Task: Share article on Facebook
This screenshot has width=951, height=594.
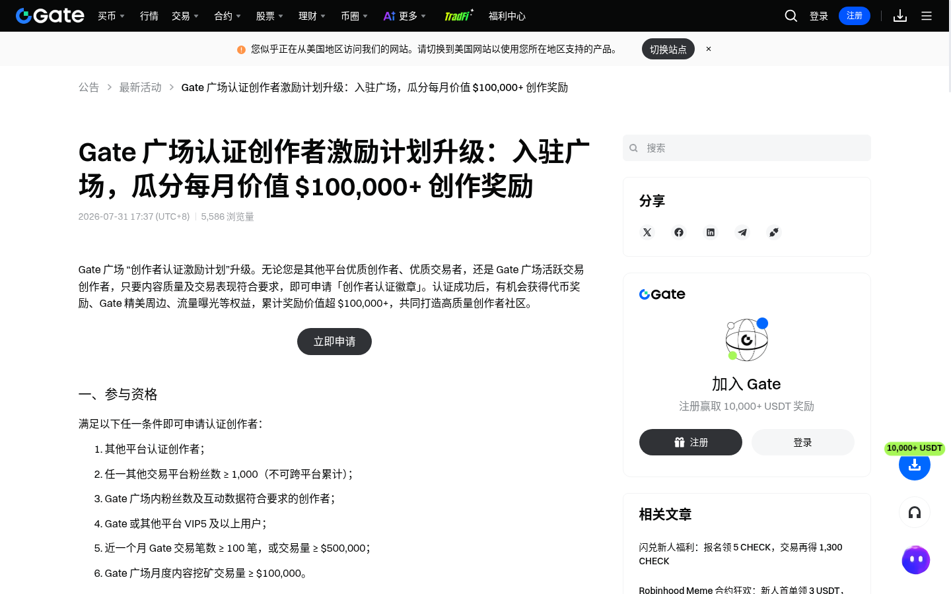Action: coord(679,232)
